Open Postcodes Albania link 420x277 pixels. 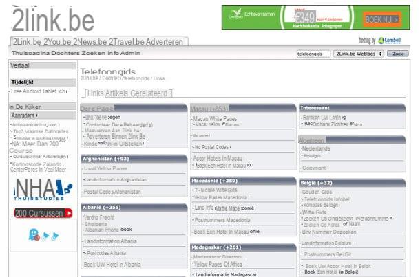[106, 253]
